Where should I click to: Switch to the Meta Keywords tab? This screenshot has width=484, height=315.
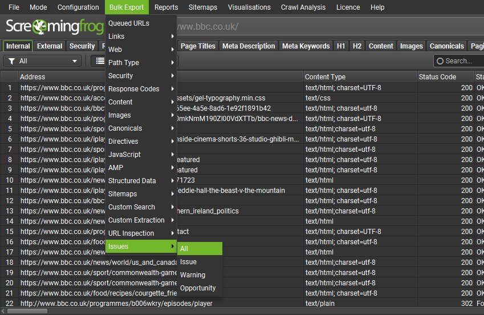(x=306, y=46)
